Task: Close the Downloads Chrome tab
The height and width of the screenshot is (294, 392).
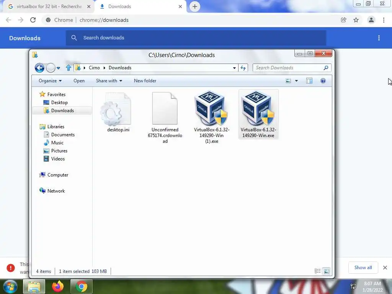Action: [x=180, y=7]
